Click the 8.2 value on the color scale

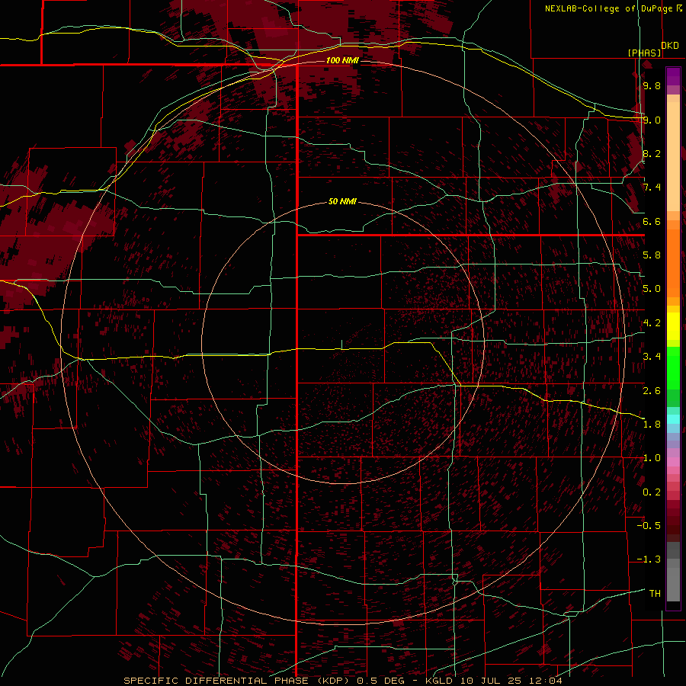tap(652, 153)
